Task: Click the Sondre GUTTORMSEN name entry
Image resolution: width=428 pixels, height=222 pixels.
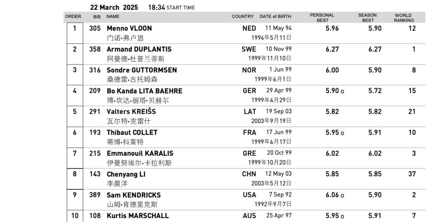Action: 142,70
